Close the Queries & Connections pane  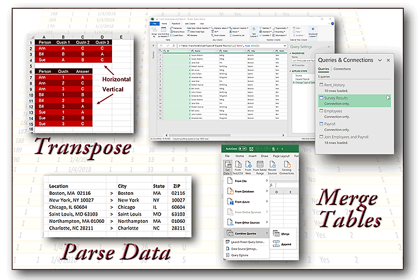(388, 60)
